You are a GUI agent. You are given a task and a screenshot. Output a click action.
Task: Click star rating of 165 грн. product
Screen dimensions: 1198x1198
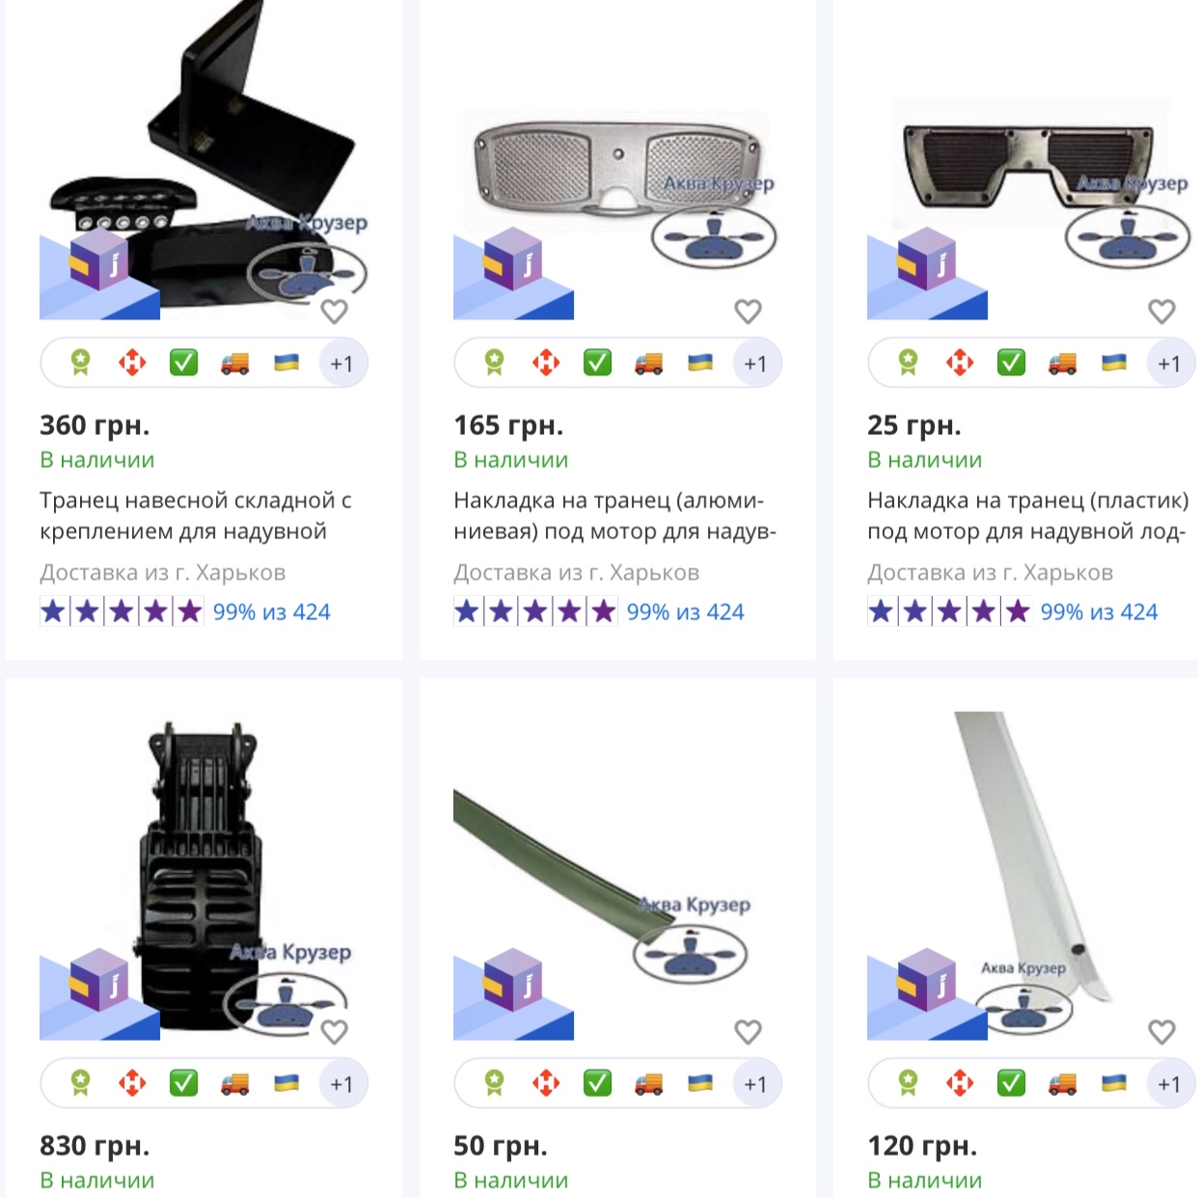coord(535,612)
